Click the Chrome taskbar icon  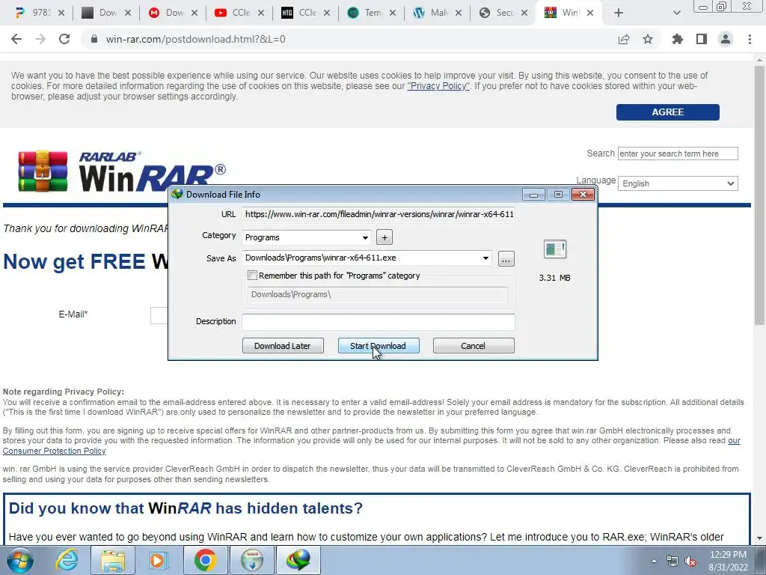point(206,560)
